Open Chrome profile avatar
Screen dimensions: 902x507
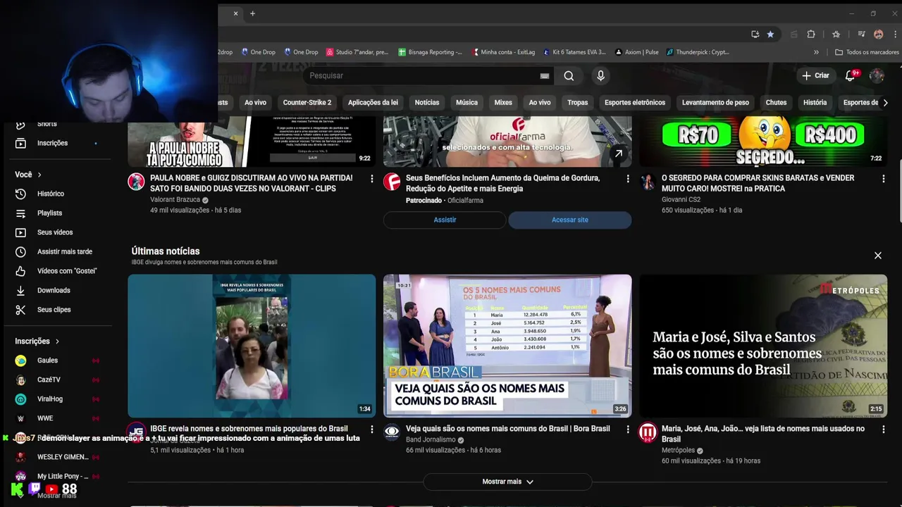pos(878,34)
